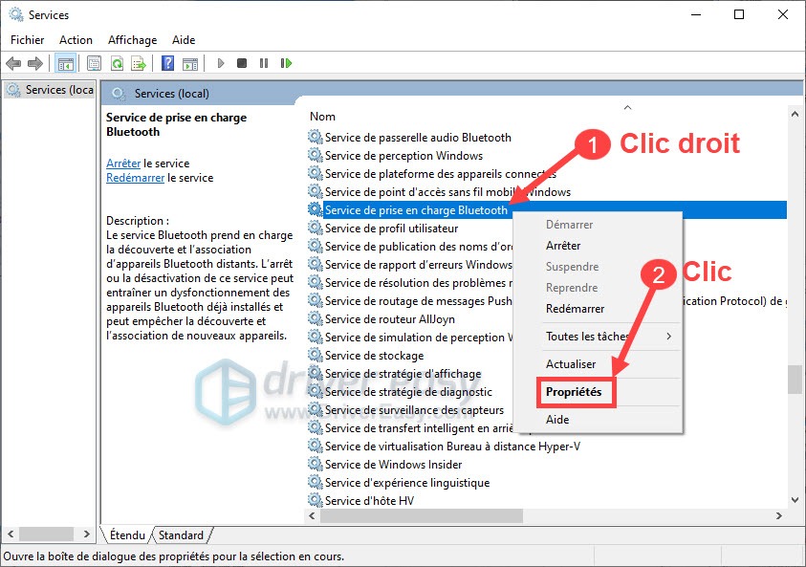The height and width of the screenshot is (567, 806).
Task: Choose Propriétés in the context menu
Action: click(x=574, y=392)
